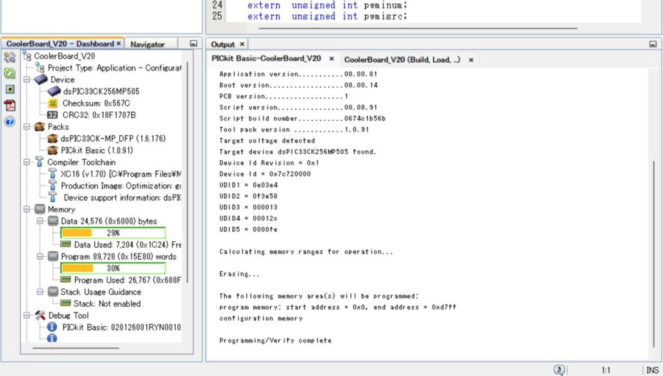Click the package icon next to dsPIC33CK-MP_DFP

tap(52, 138)
